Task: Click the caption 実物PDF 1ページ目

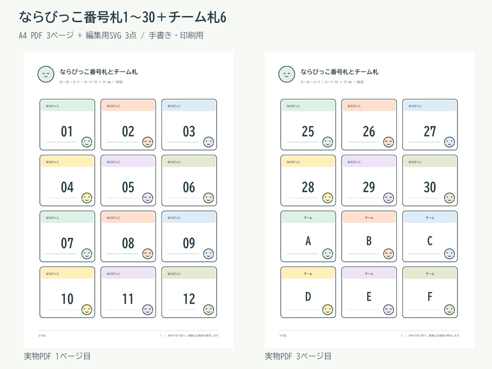Action: [x=58, y=356]
